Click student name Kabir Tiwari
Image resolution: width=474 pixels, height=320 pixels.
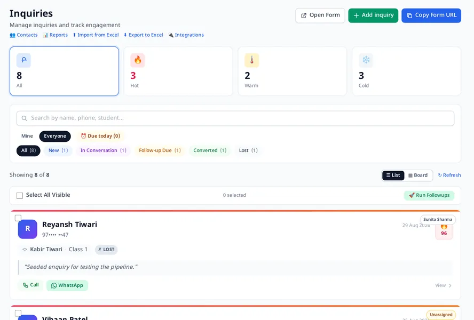coord(46,249)
